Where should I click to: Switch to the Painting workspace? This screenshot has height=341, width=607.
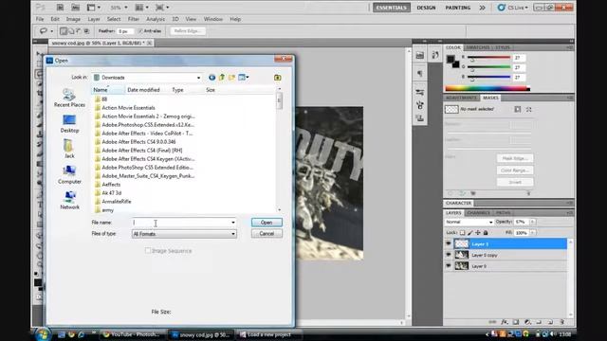pos(457,8)
